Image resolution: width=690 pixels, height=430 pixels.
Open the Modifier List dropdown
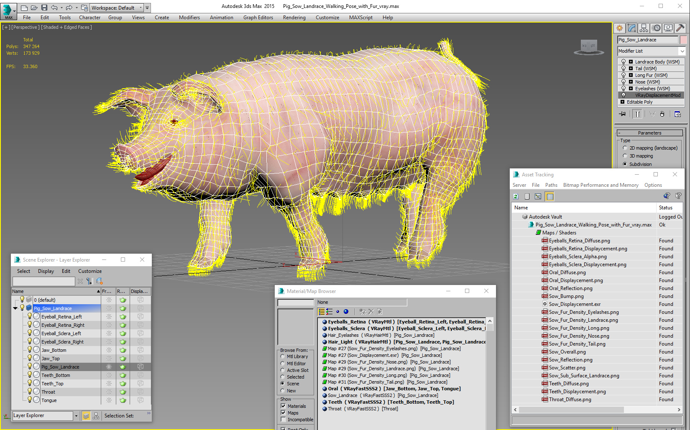click(682, 51)
